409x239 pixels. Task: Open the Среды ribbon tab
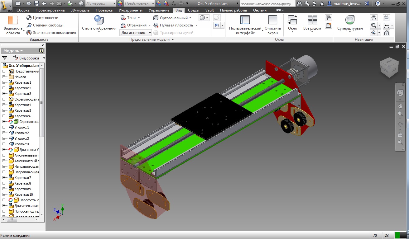point(194,10)
